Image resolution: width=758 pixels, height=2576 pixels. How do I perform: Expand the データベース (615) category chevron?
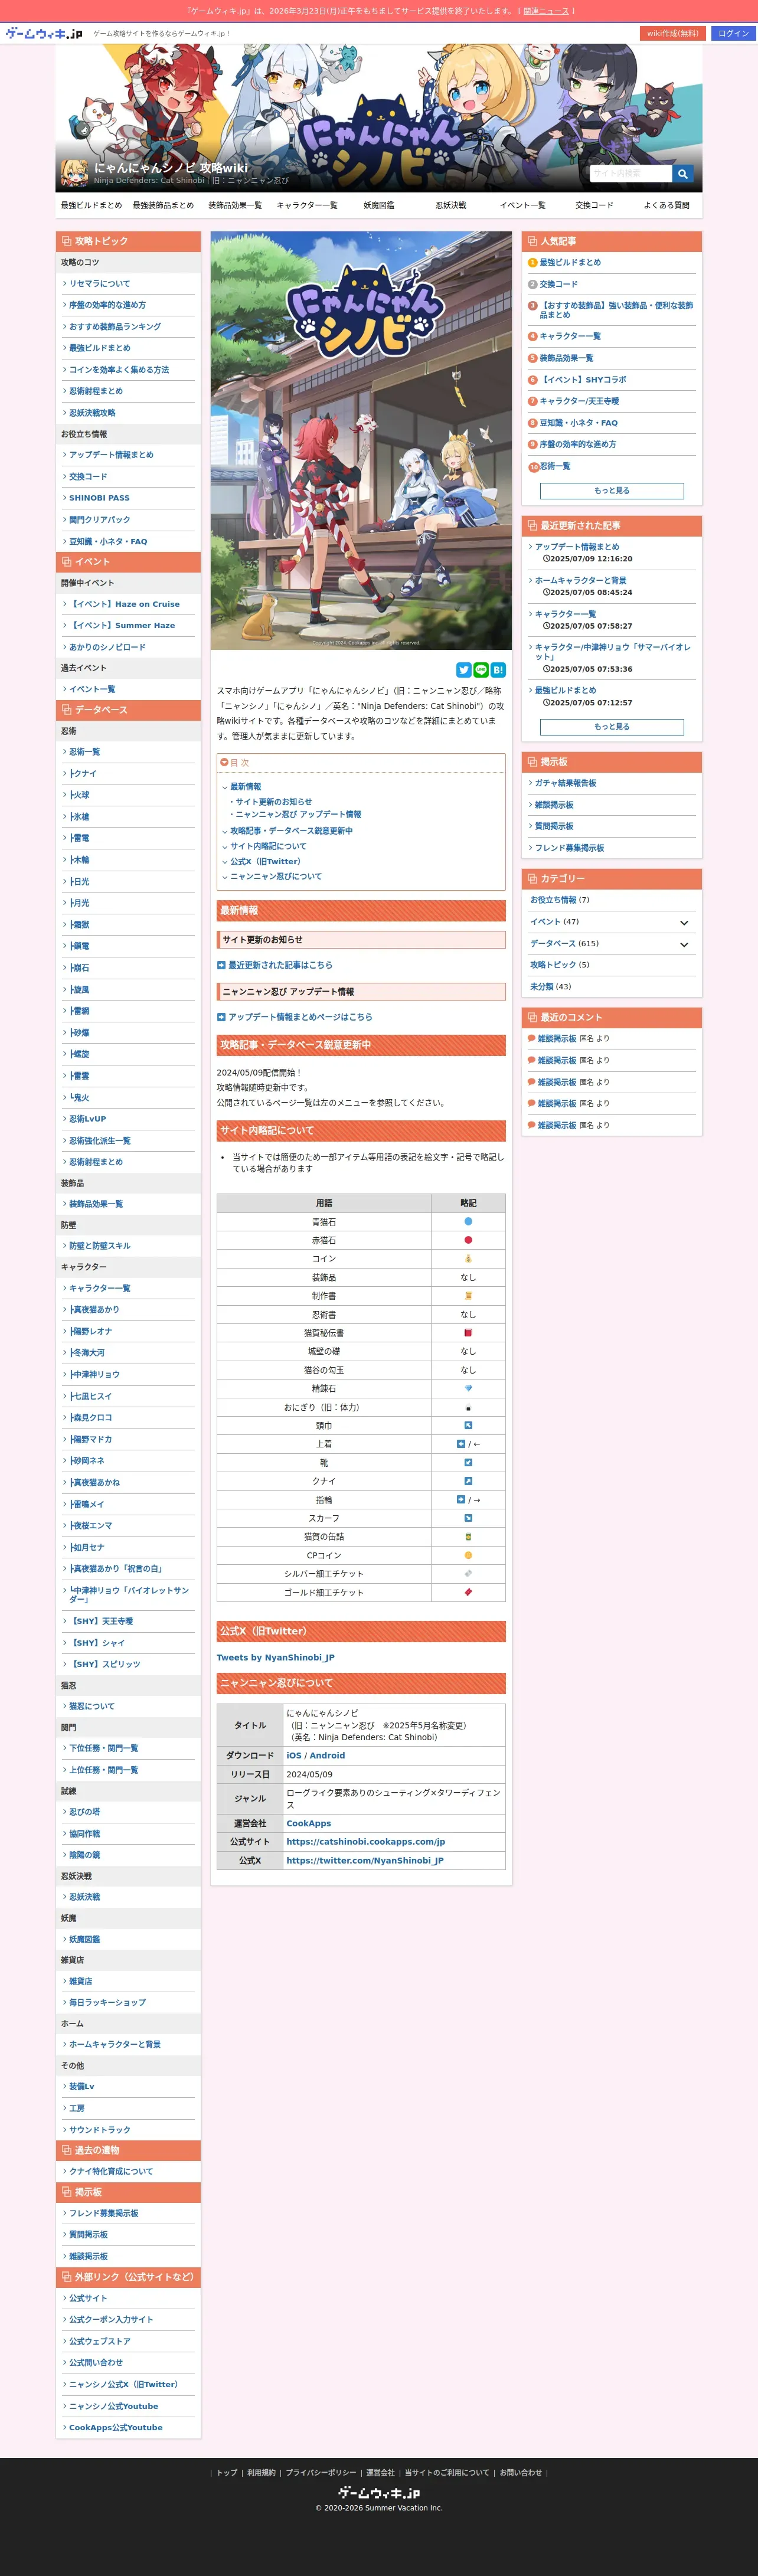click(x=684, y=944)
